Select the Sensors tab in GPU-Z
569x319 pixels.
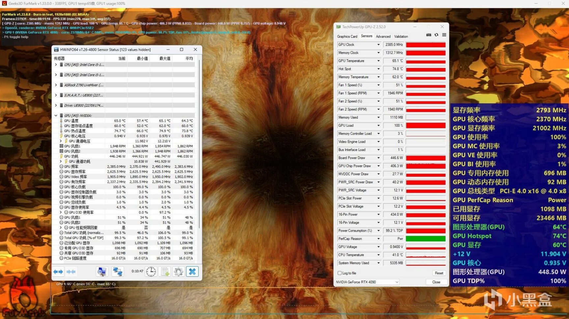coord(366,36)
